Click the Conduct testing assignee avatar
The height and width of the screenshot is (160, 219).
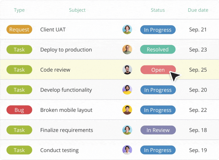[127, 150]
